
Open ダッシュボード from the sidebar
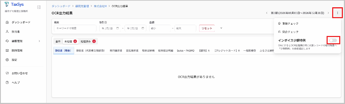click(21, 22)
